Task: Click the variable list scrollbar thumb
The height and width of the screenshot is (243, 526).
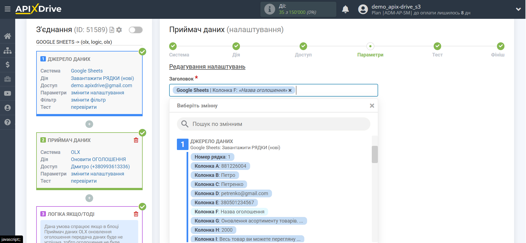Action: click(x=375, y=154)
